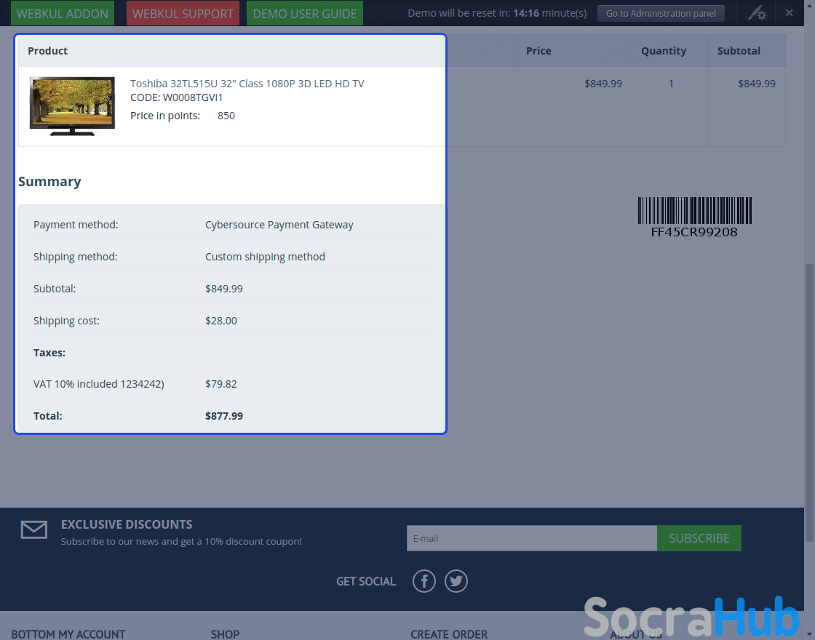The image size is (815, 640).
Task: Open the DEMO USER GUIDE link
Action: click(x=305, y=14)
